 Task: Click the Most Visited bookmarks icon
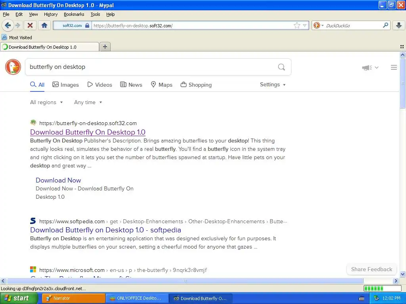(x=4, y=37)
